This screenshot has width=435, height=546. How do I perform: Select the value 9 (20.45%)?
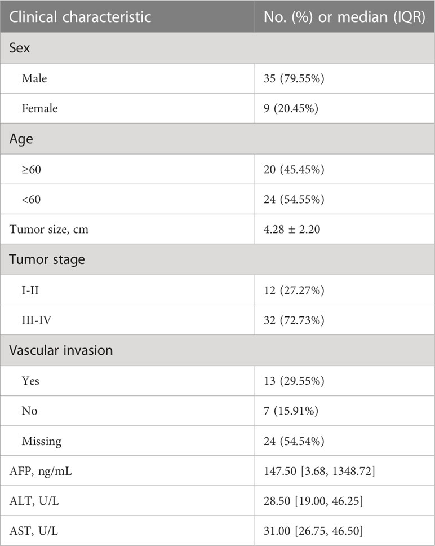click(x=291, y=108)
